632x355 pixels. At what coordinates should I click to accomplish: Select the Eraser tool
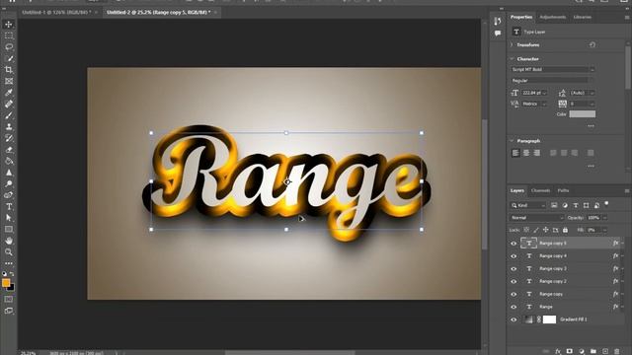[9, 150]
